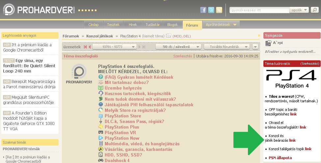
Task: Open the Twitter icon in header
Action: click(211, 10)
